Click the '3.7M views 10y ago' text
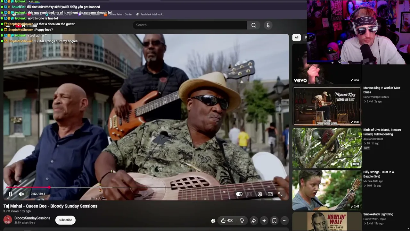 [17, 211]
